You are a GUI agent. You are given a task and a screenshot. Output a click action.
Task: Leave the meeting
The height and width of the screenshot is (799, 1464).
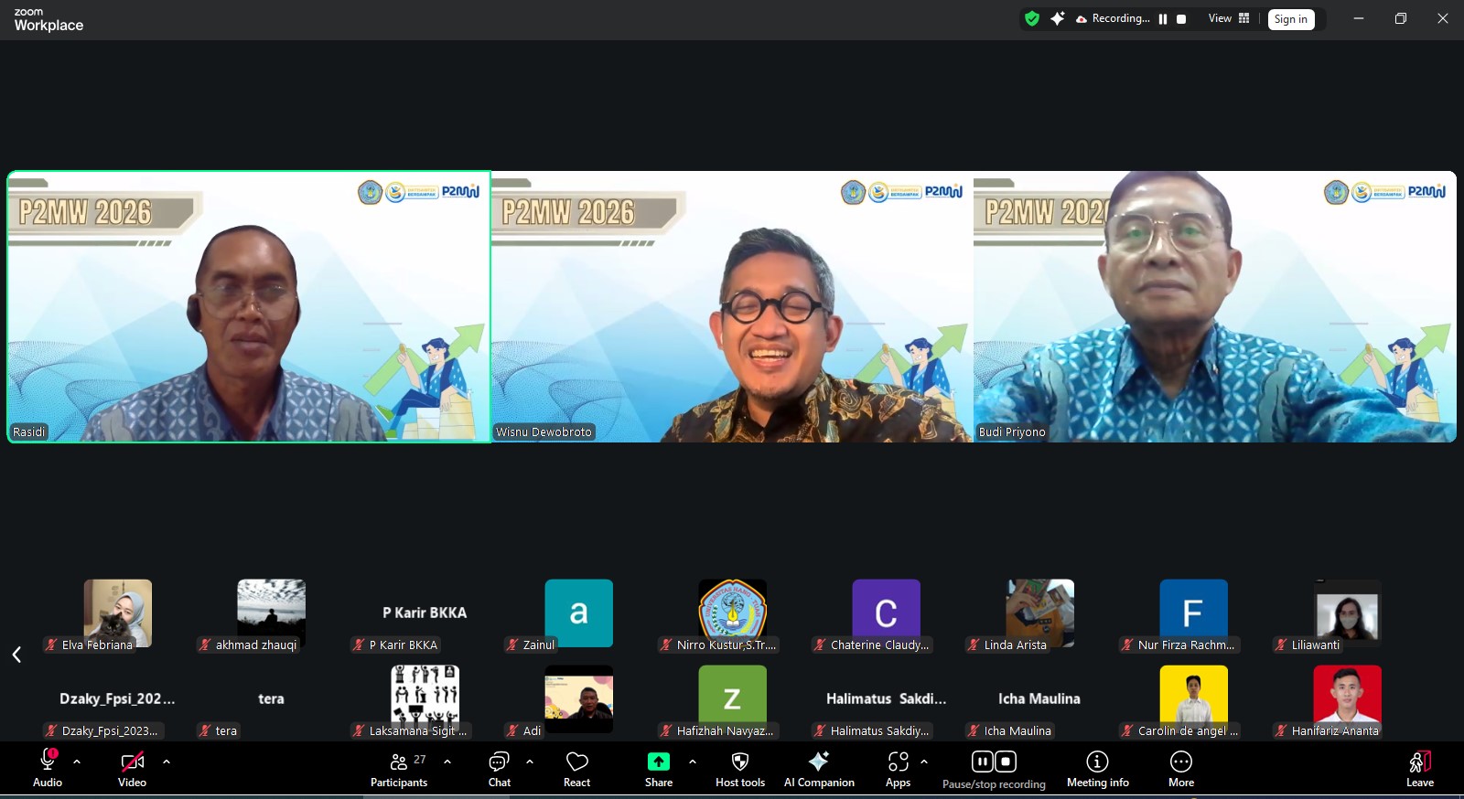tap(1419, 768)
